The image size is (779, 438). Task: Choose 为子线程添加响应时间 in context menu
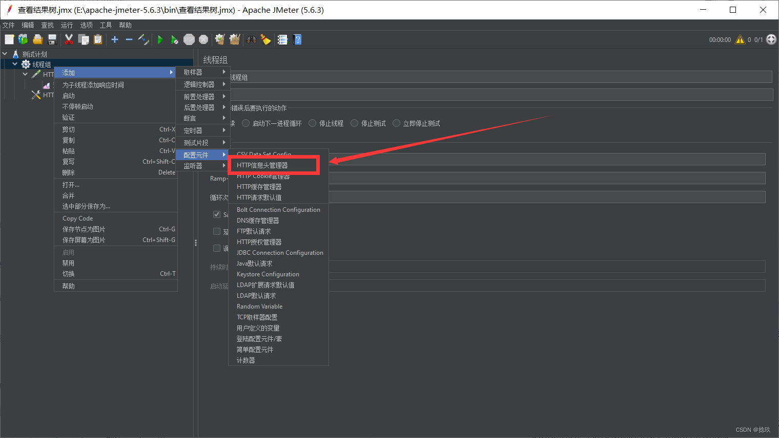[x=116, y=85]
